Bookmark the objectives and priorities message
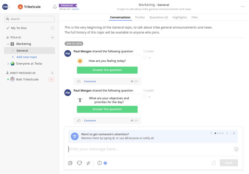 [x=145, y=97]
